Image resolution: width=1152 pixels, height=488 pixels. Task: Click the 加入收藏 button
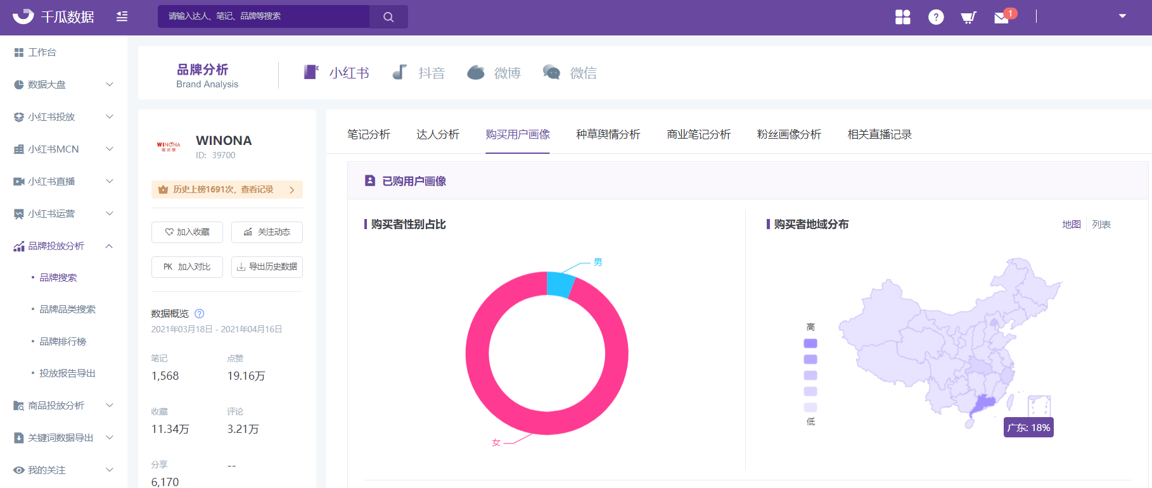pos(187,232)
